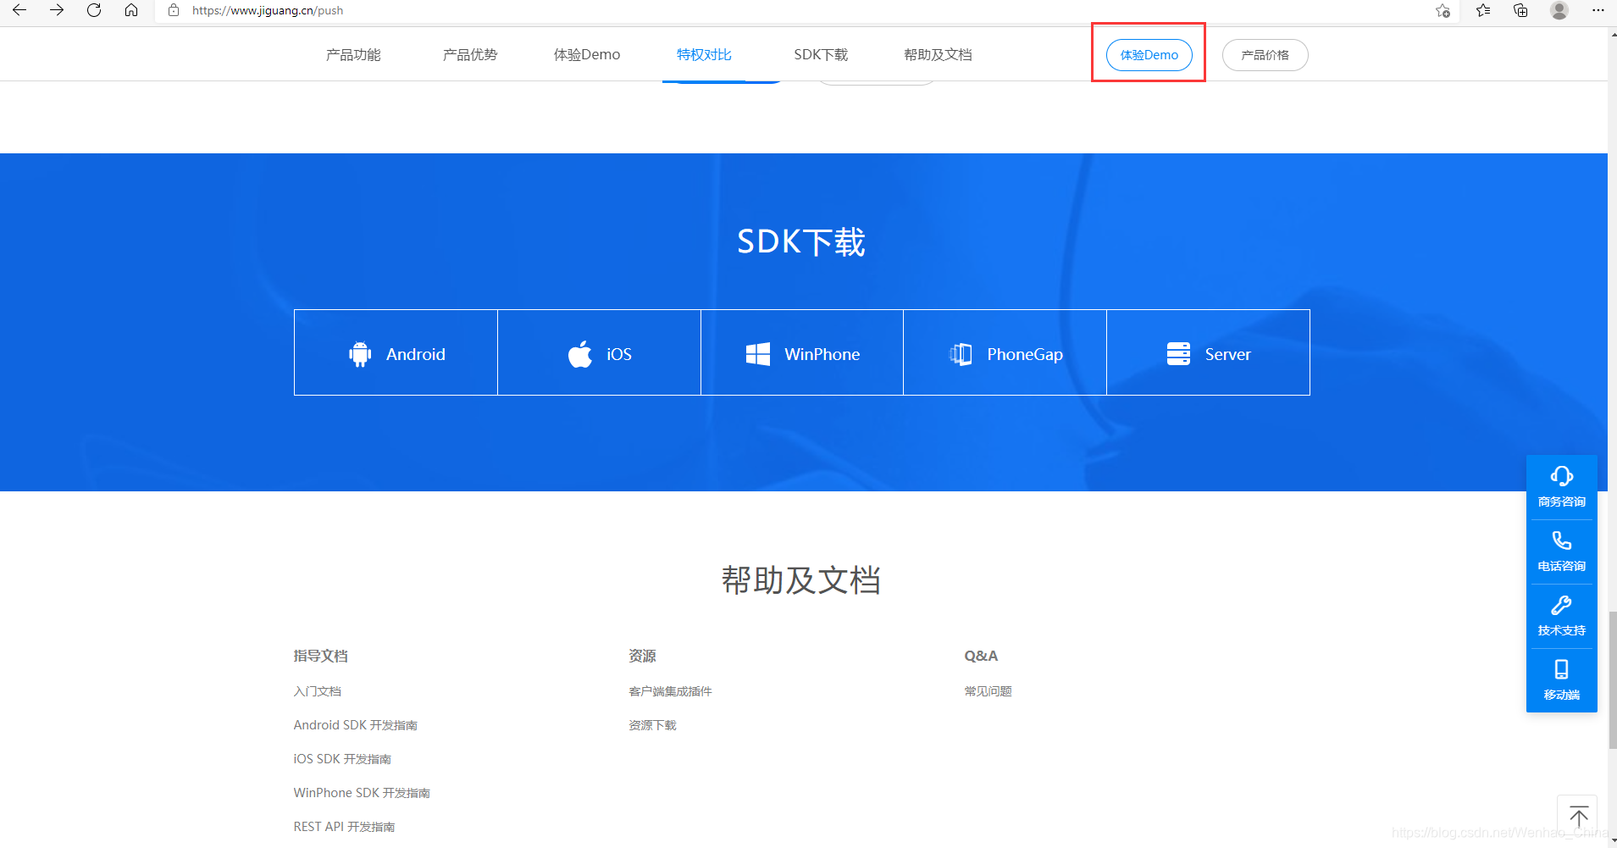Open the browser home page
The height and width of the screenshot is (848, 1617).
(x=131, y=10)
